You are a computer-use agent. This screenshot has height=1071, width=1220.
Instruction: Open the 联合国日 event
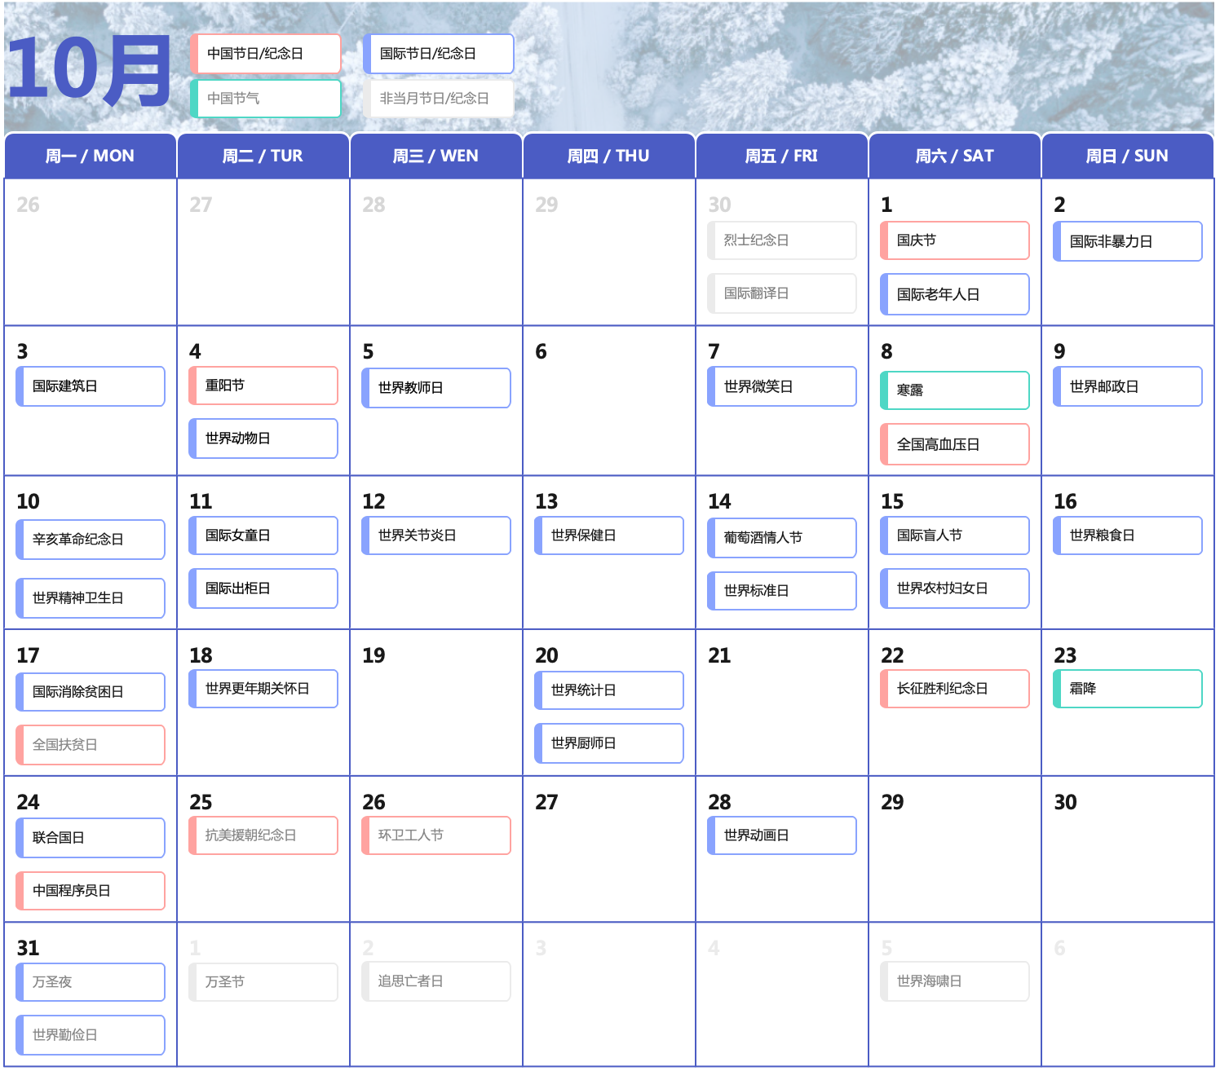91,838
